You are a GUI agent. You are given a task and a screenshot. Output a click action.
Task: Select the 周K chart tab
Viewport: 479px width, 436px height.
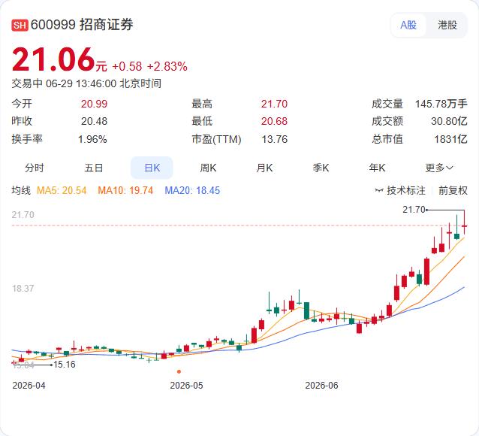(208, 168)
